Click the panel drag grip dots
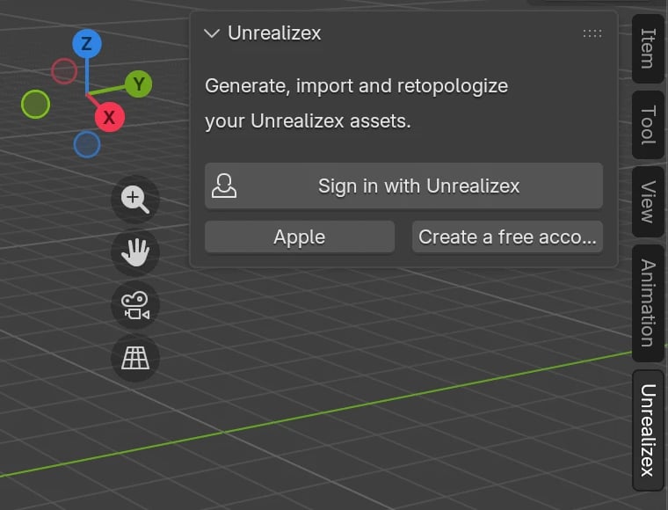 pyautogui.click(x=592, y=33)
